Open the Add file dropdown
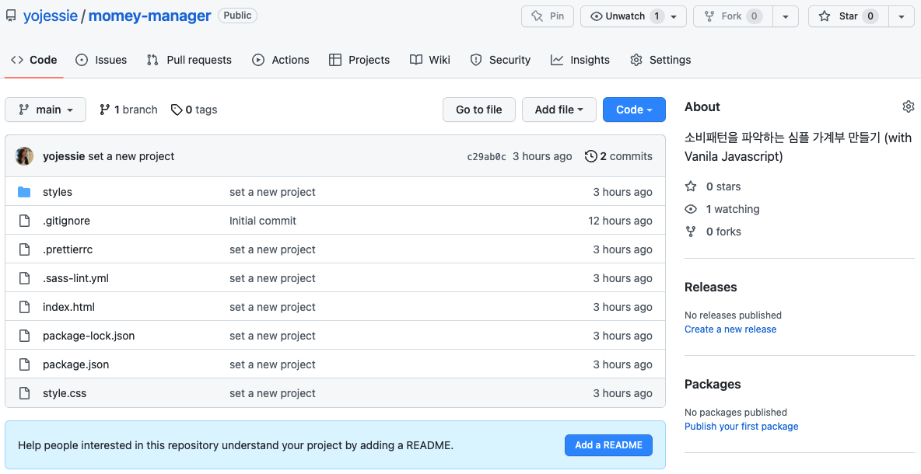 coord(559,110)
